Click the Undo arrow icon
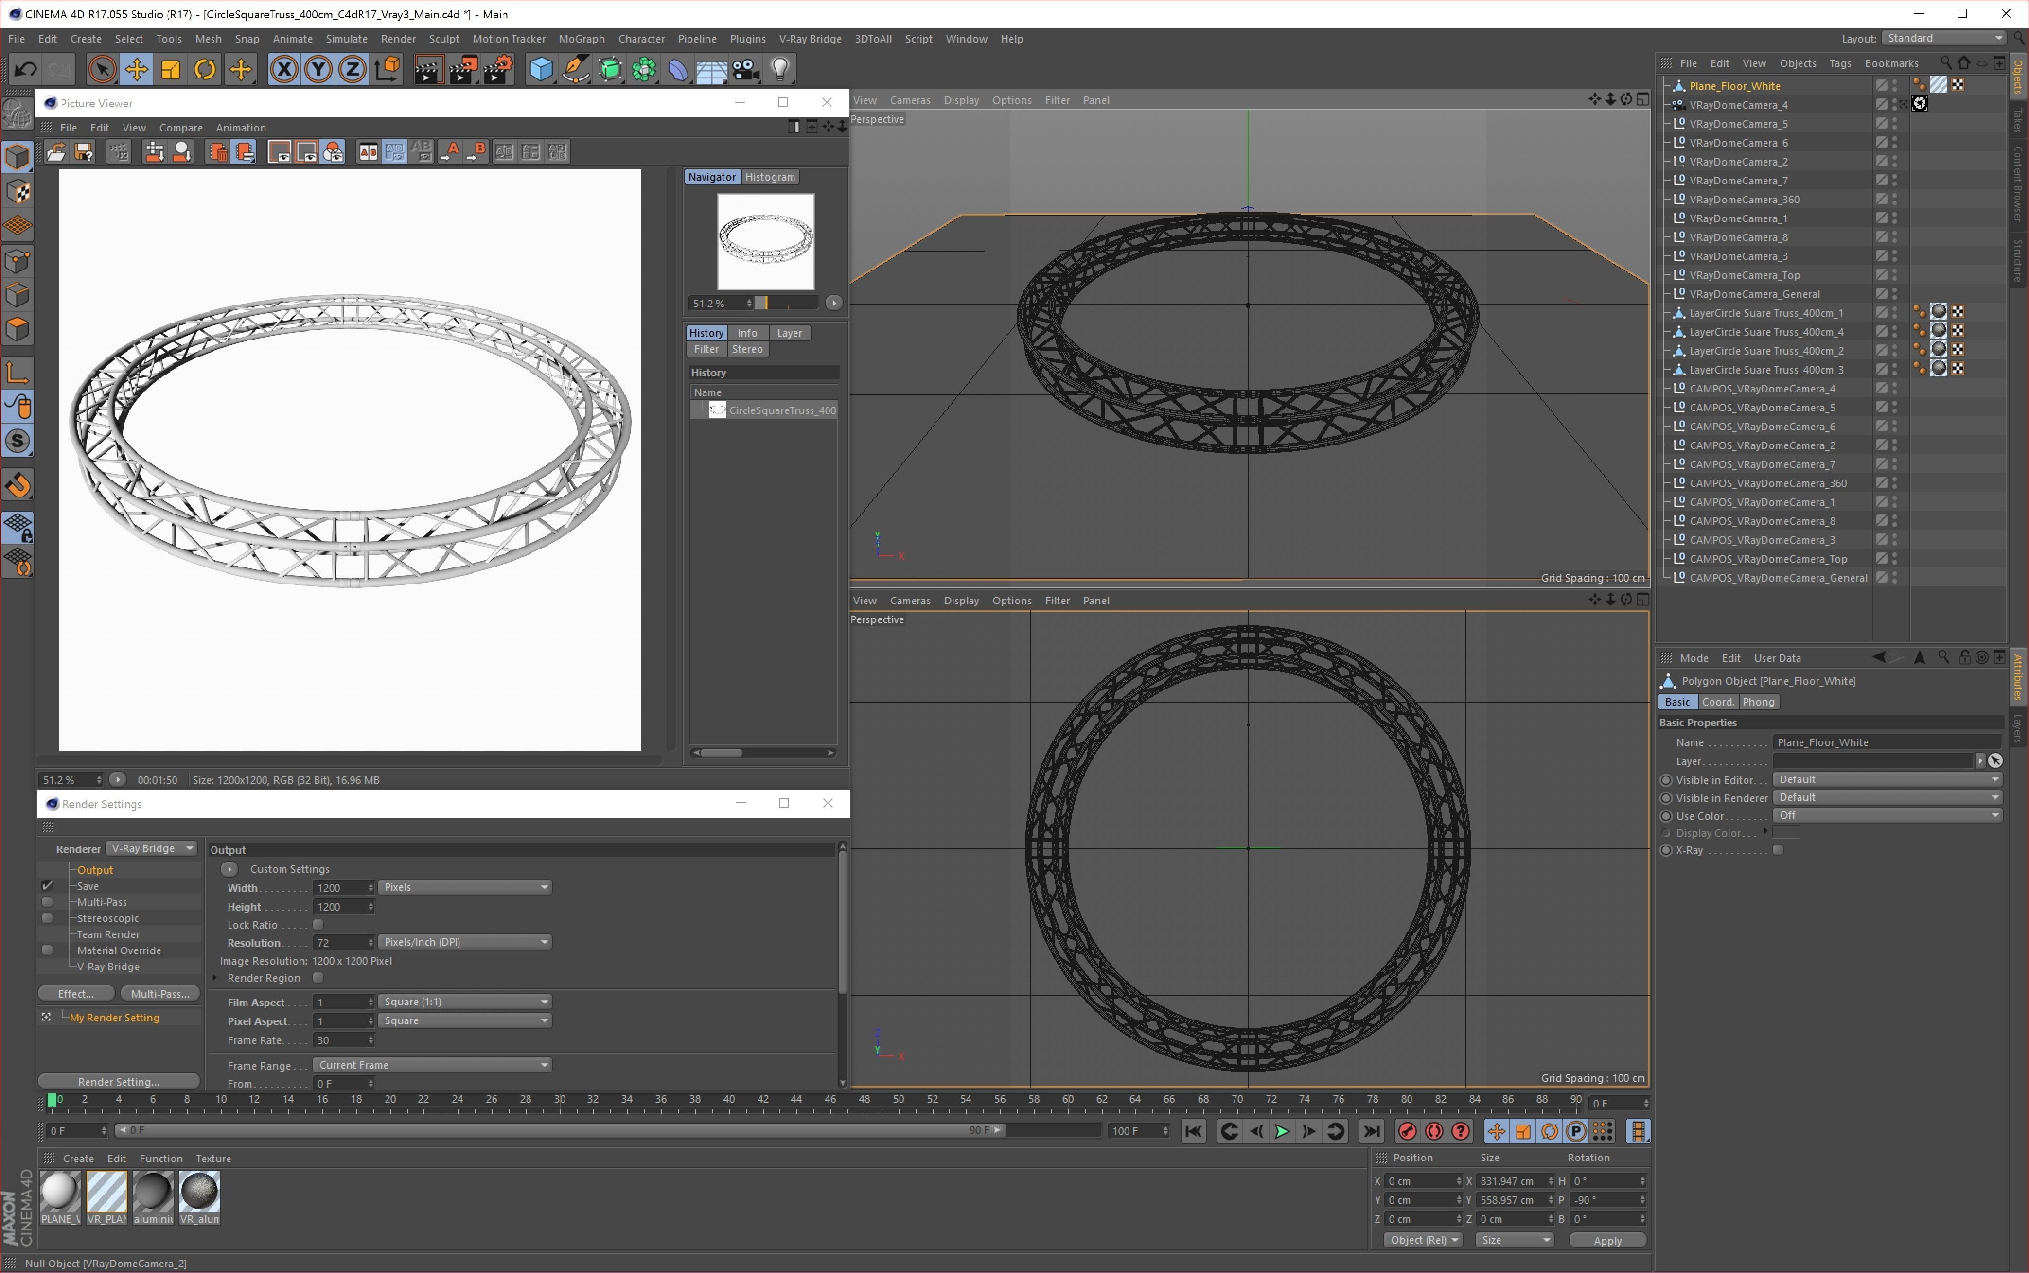Image resolution: width=2029 pixels, height=1273 pixels. tap(25, 70)
